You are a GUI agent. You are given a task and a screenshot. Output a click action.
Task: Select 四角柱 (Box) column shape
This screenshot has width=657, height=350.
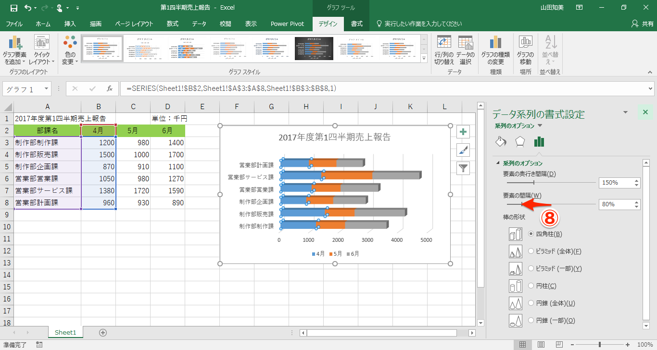pyautogui.click(x=531, y=234)
